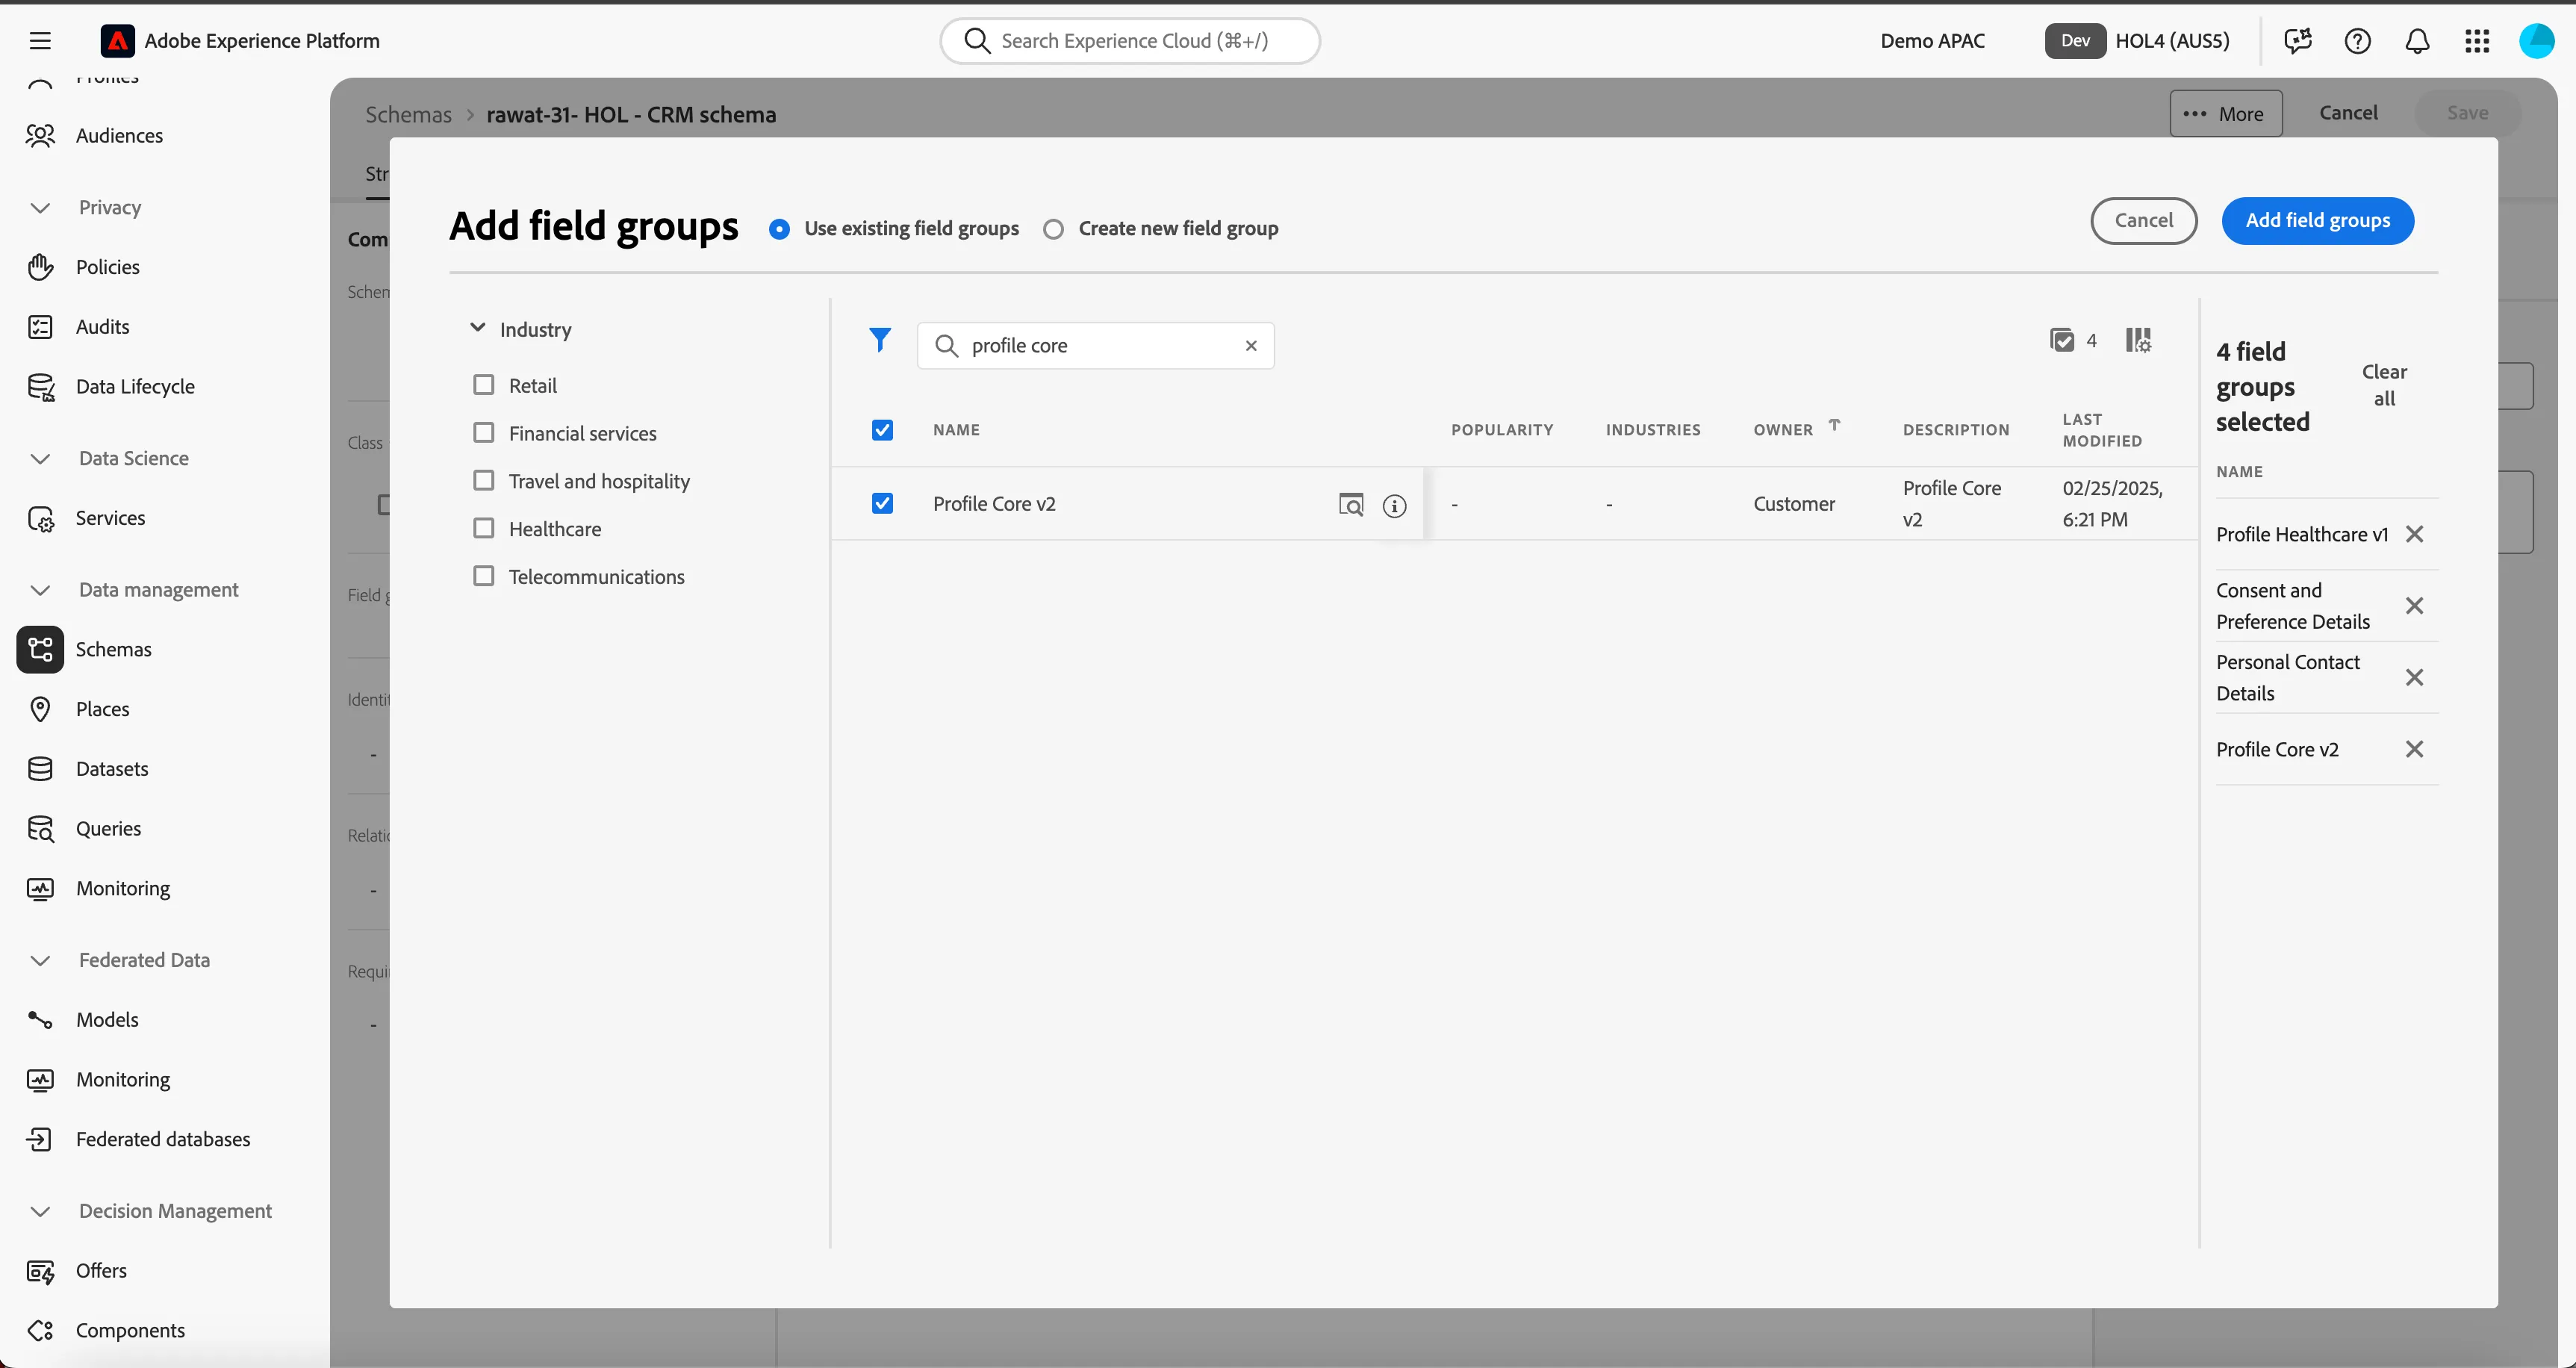Collapse the Decision Management section
This screenshot has height=1368, width=2576.
40,1212
